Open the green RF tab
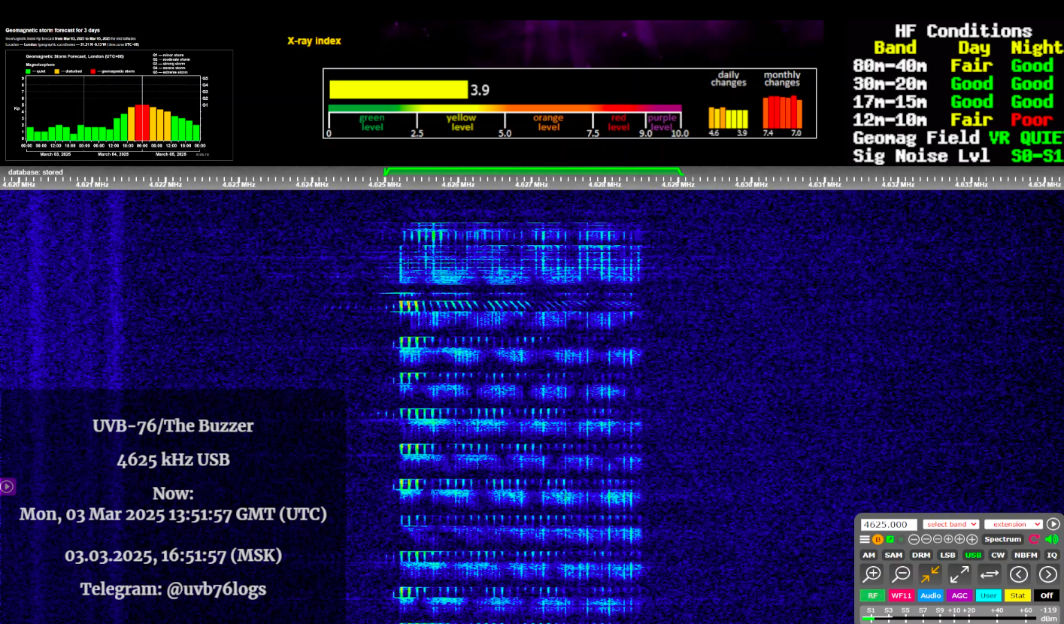The image size is (1064, 624). (872, 595)
